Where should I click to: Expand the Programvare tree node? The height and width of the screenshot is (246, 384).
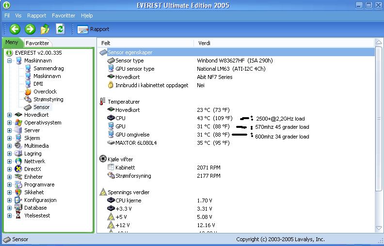click(9, 184)
